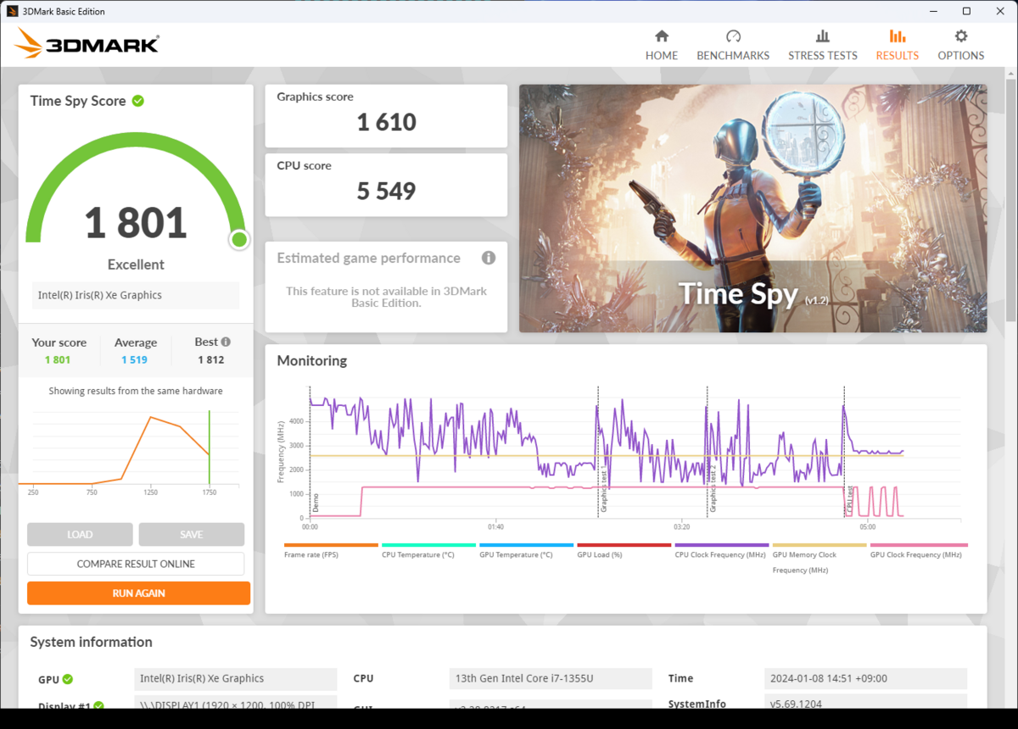This screenshot has width=1018, height=729.
Task: Switch to the STRESS TESTS tab
Action: click(822, 45)
